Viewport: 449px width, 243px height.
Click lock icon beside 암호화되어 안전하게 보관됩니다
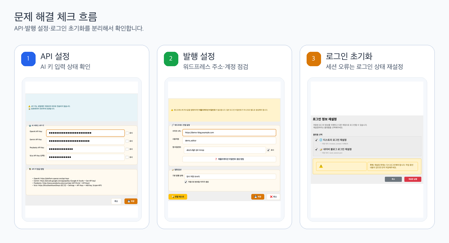coord(29,109)
